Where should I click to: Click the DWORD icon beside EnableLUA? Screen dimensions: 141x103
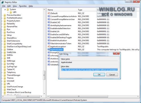coord(49,31)
